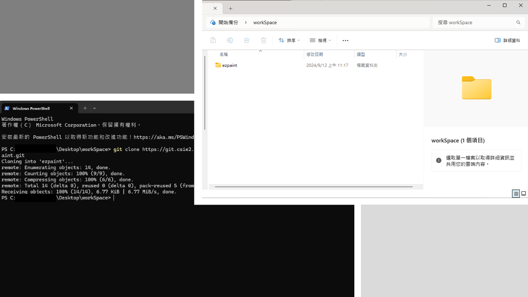Switch to large thumbnails view layout
Screen dimensions: 528x297
tap(523, 193)
